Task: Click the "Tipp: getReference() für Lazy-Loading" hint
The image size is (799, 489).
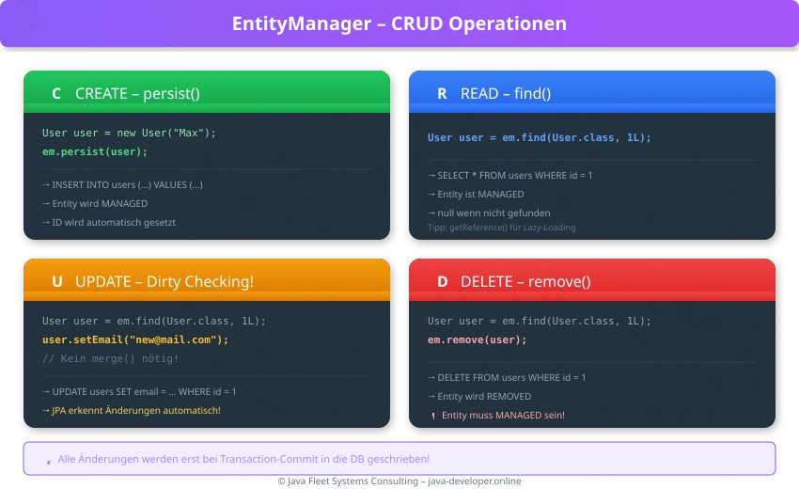Action: coord(501,228)
